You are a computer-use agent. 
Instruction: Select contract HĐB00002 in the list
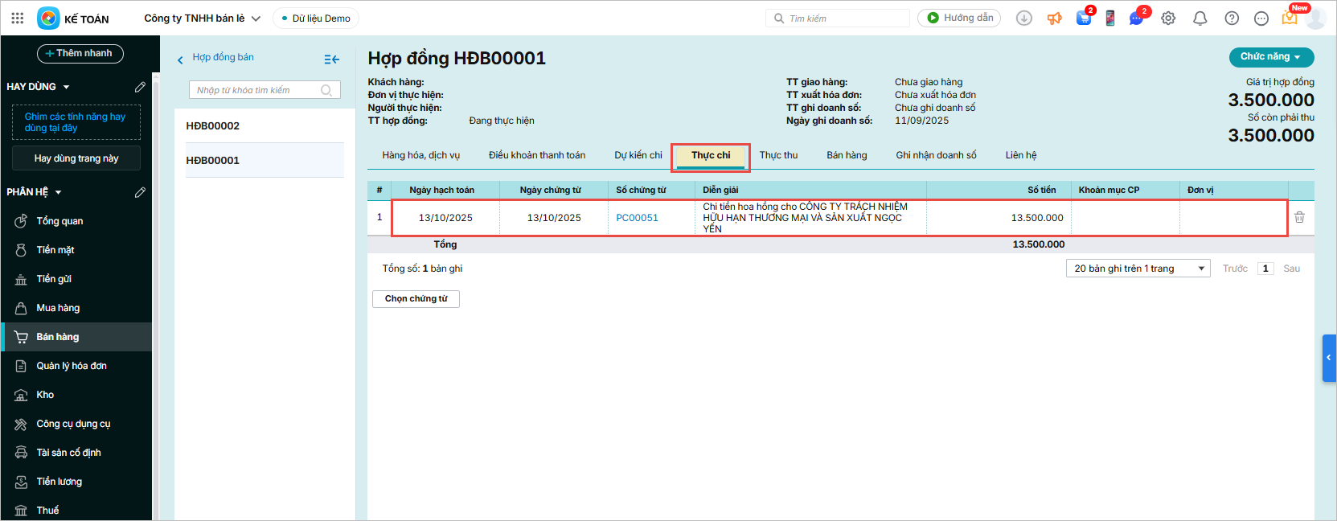coord(213,126)
